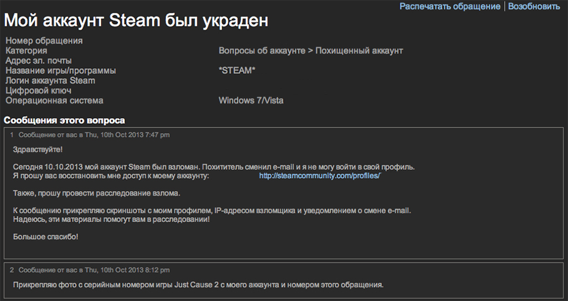Click the 'Категория' label
The width and height of the screenshot is (568, 301).
click(26, 50)
